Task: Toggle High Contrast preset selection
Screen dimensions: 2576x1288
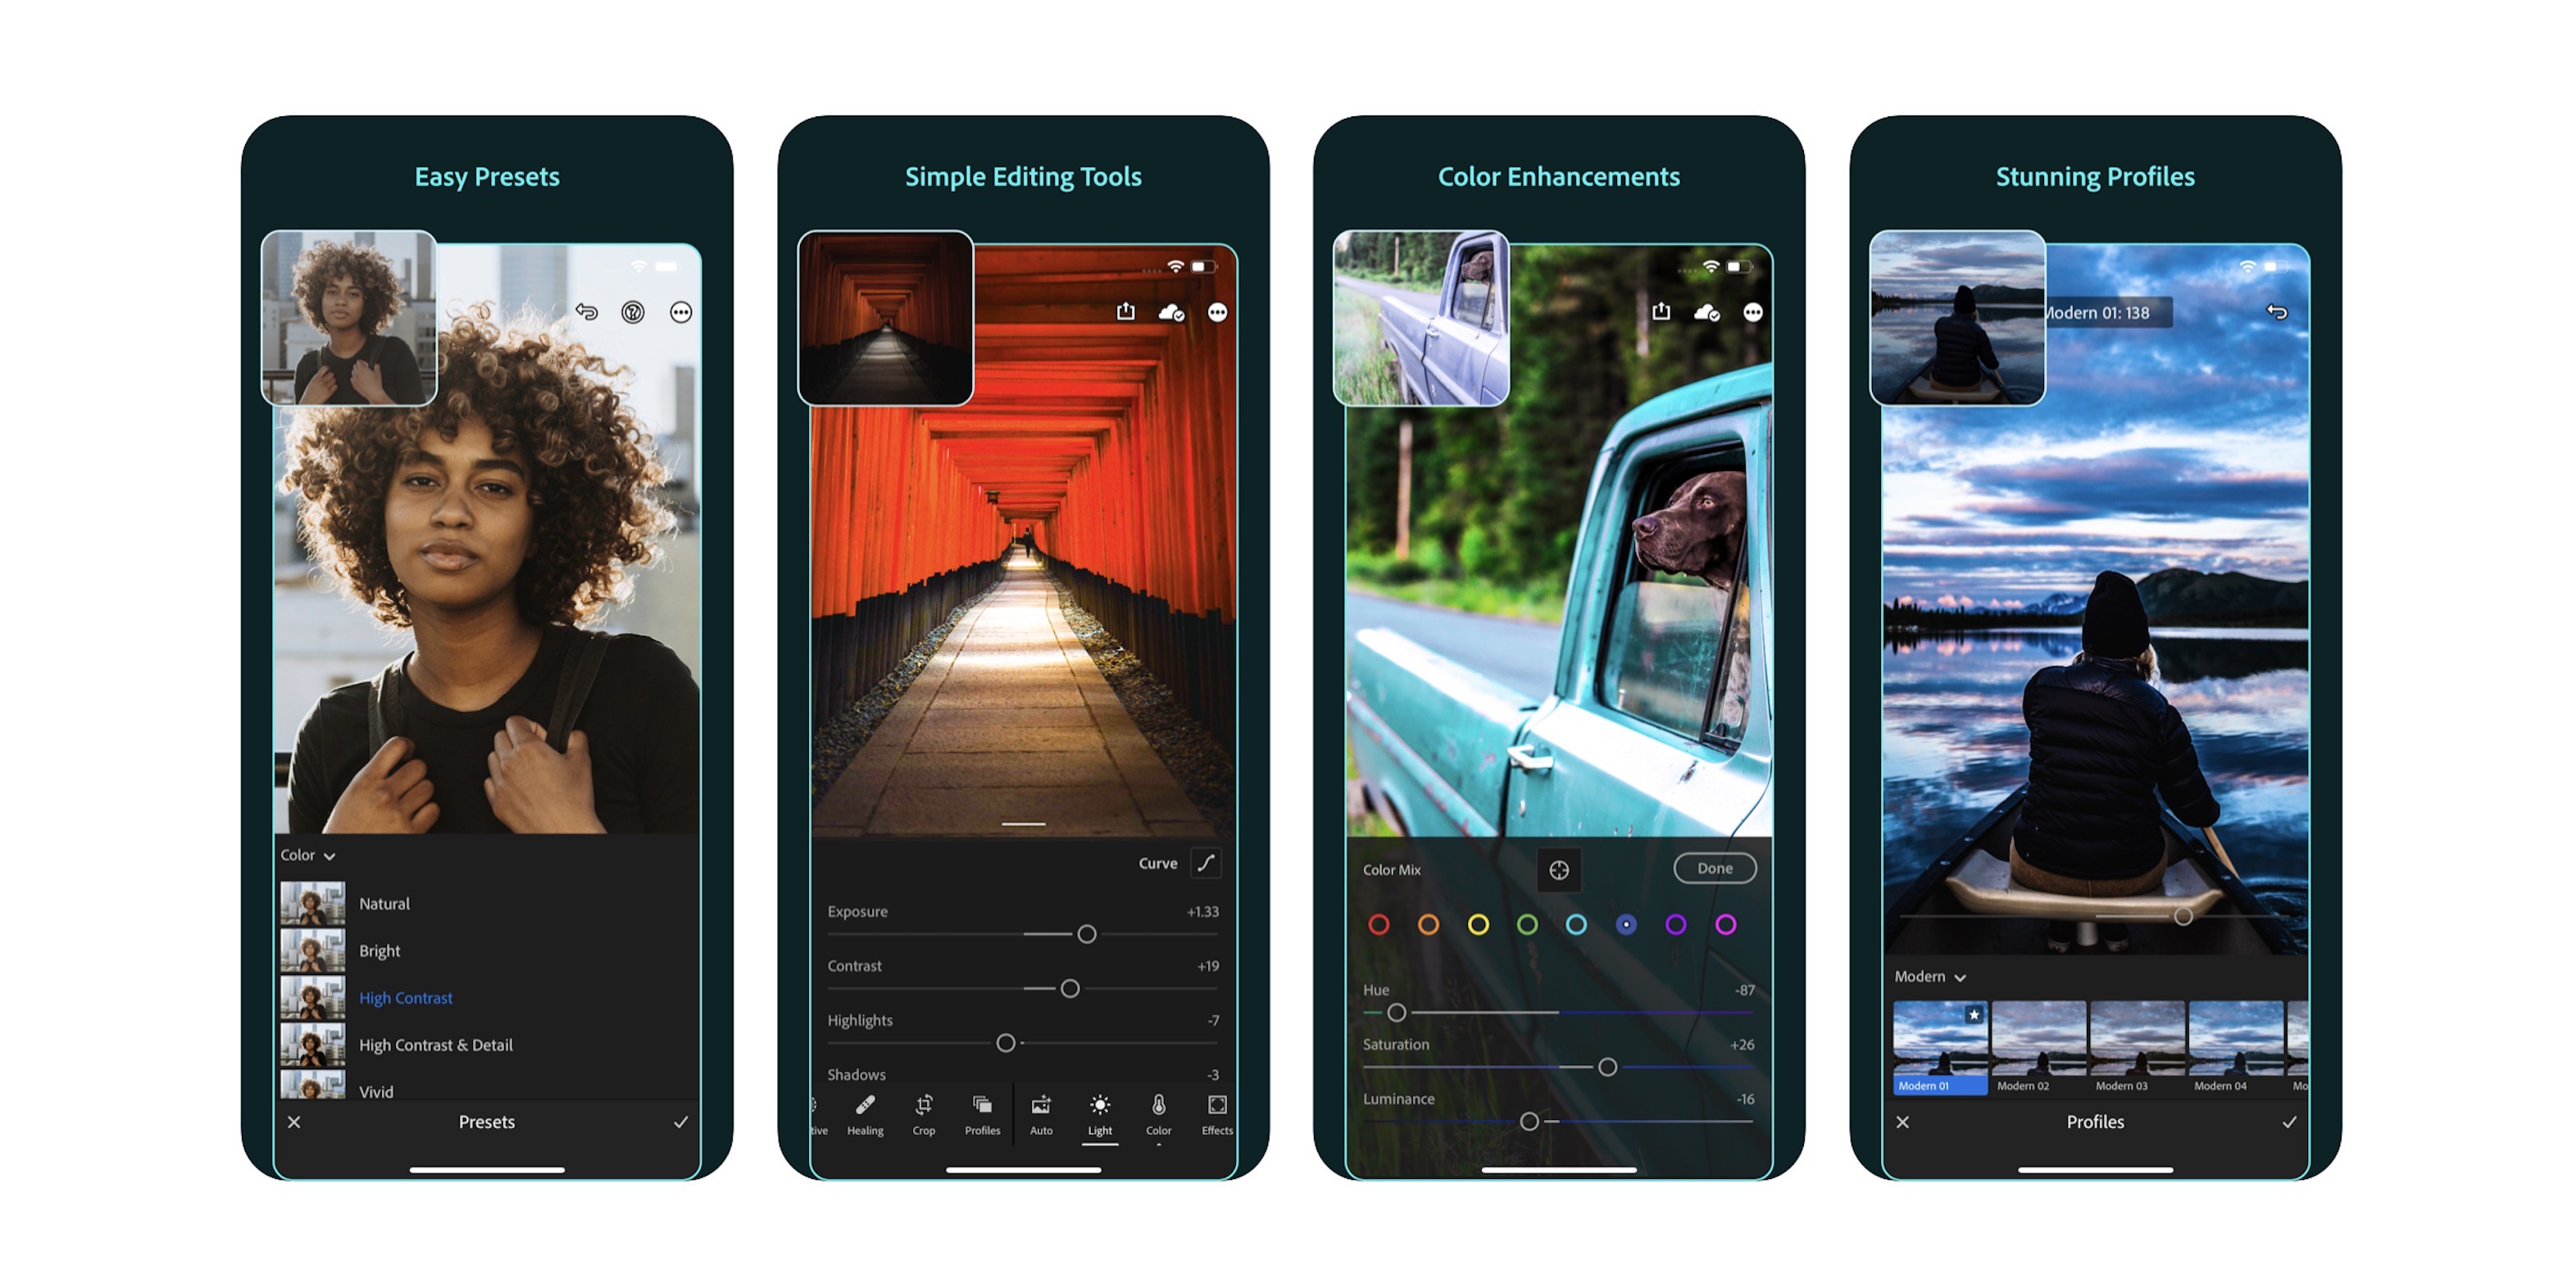Action: (406, 999)
